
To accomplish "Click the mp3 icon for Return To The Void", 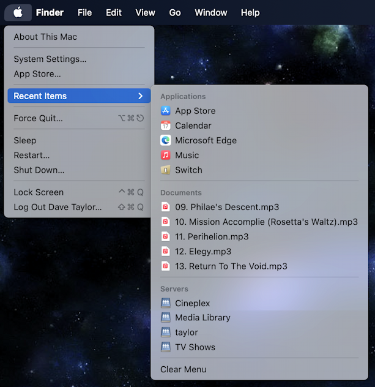I will point(165,266).
